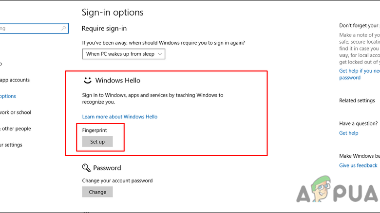Screen dimensions: 380x213
Task: Set up Fingerprint sign-in
Action: coord(97,142)
